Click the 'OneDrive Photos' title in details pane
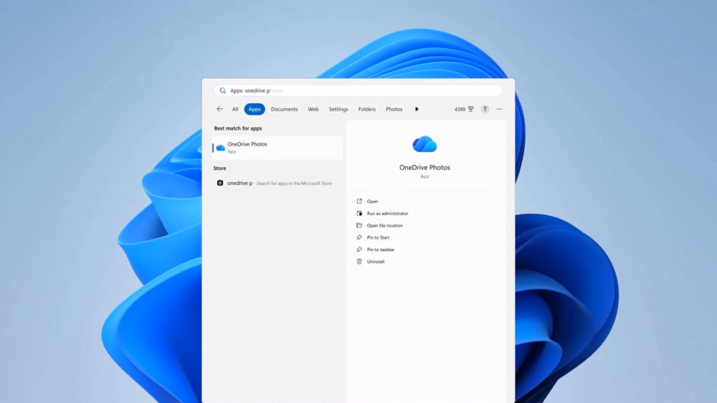 [x=424, y=167]
